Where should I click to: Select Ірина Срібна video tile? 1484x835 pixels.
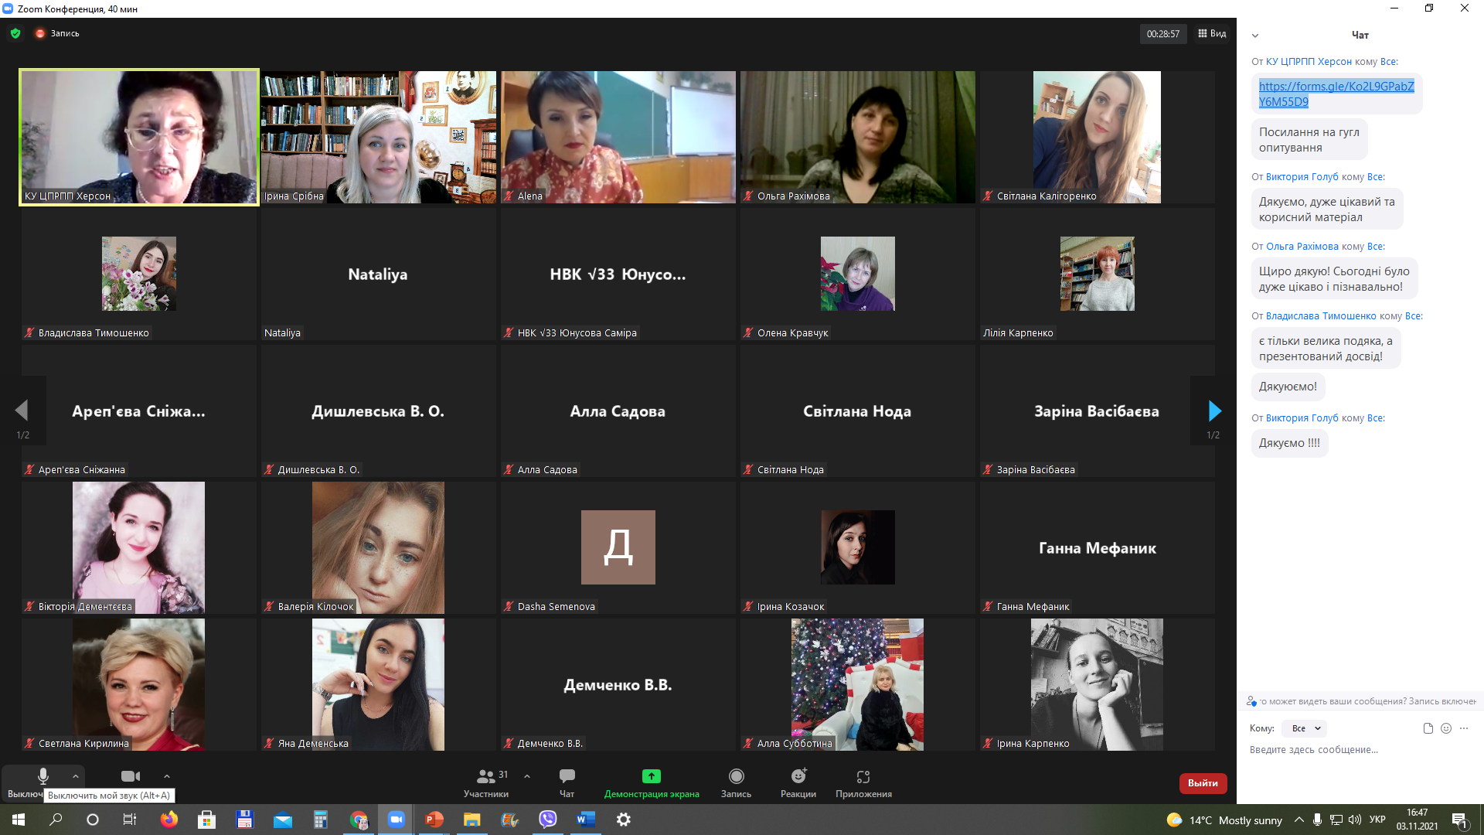(379, 137)
